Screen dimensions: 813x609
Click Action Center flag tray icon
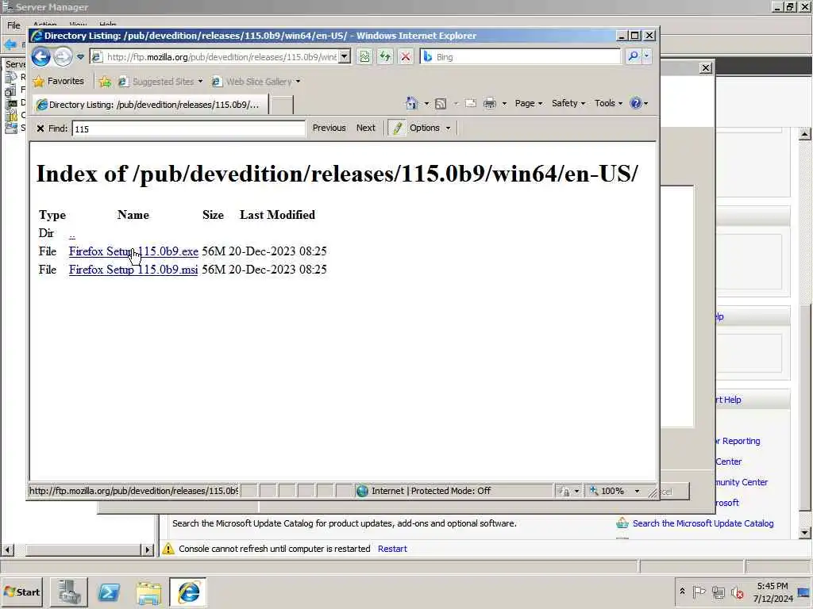699,592
